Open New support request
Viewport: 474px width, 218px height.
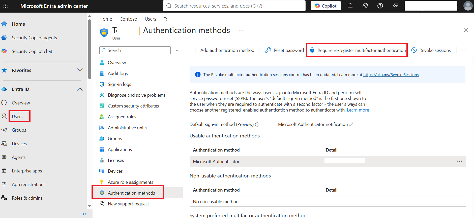(128, 204)
